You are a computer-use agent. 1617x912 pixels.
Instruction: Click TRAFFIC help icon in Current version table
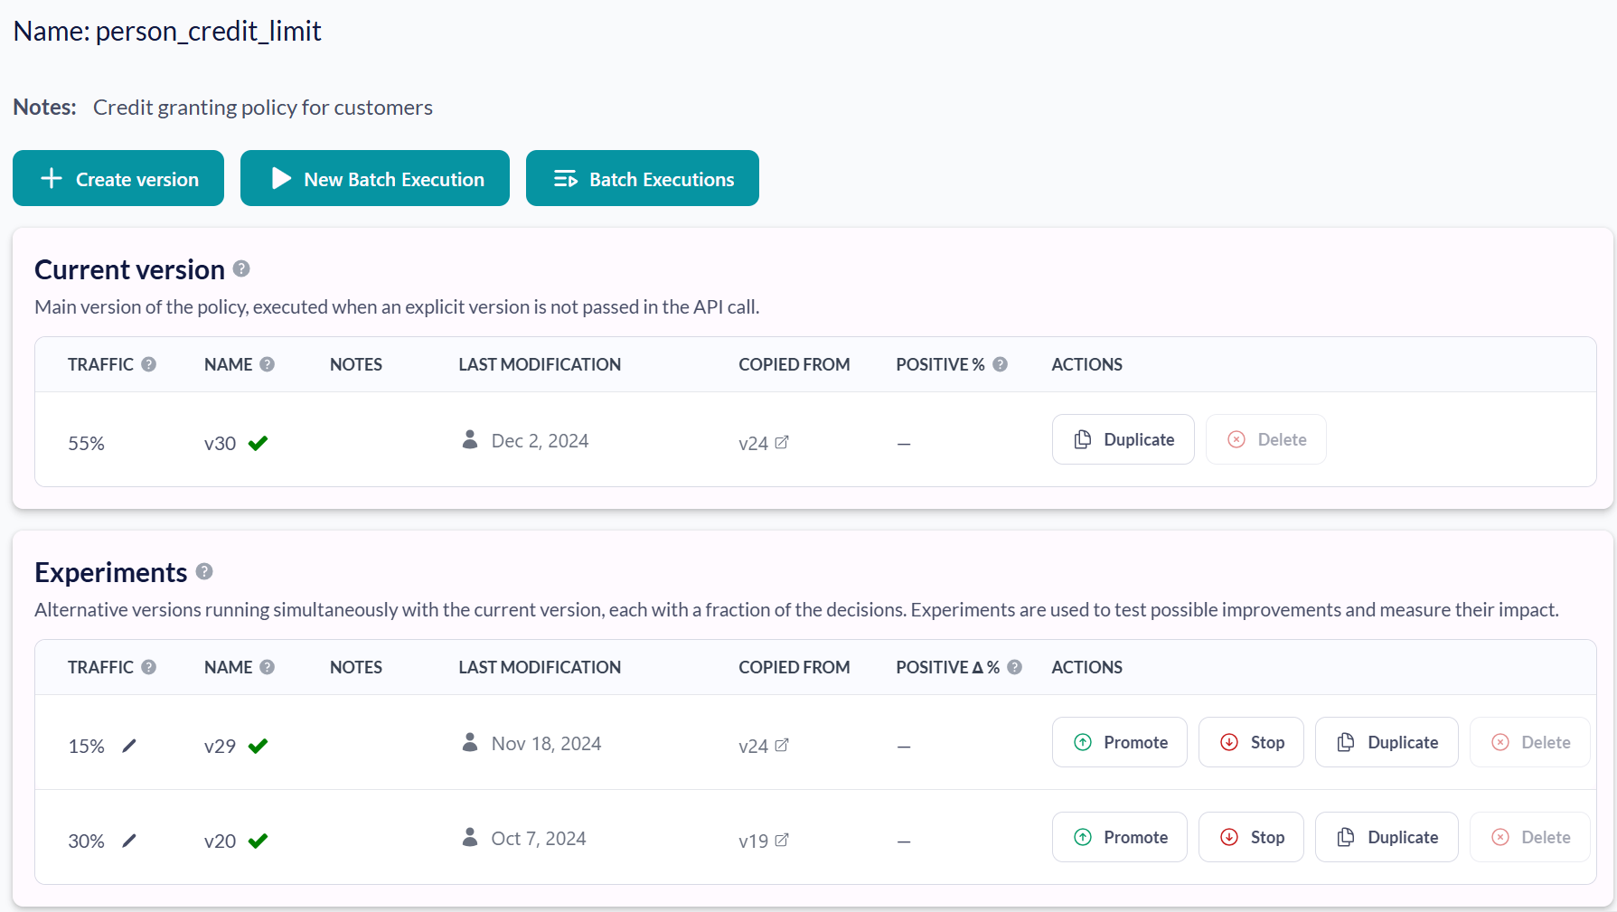click(149, 364)
